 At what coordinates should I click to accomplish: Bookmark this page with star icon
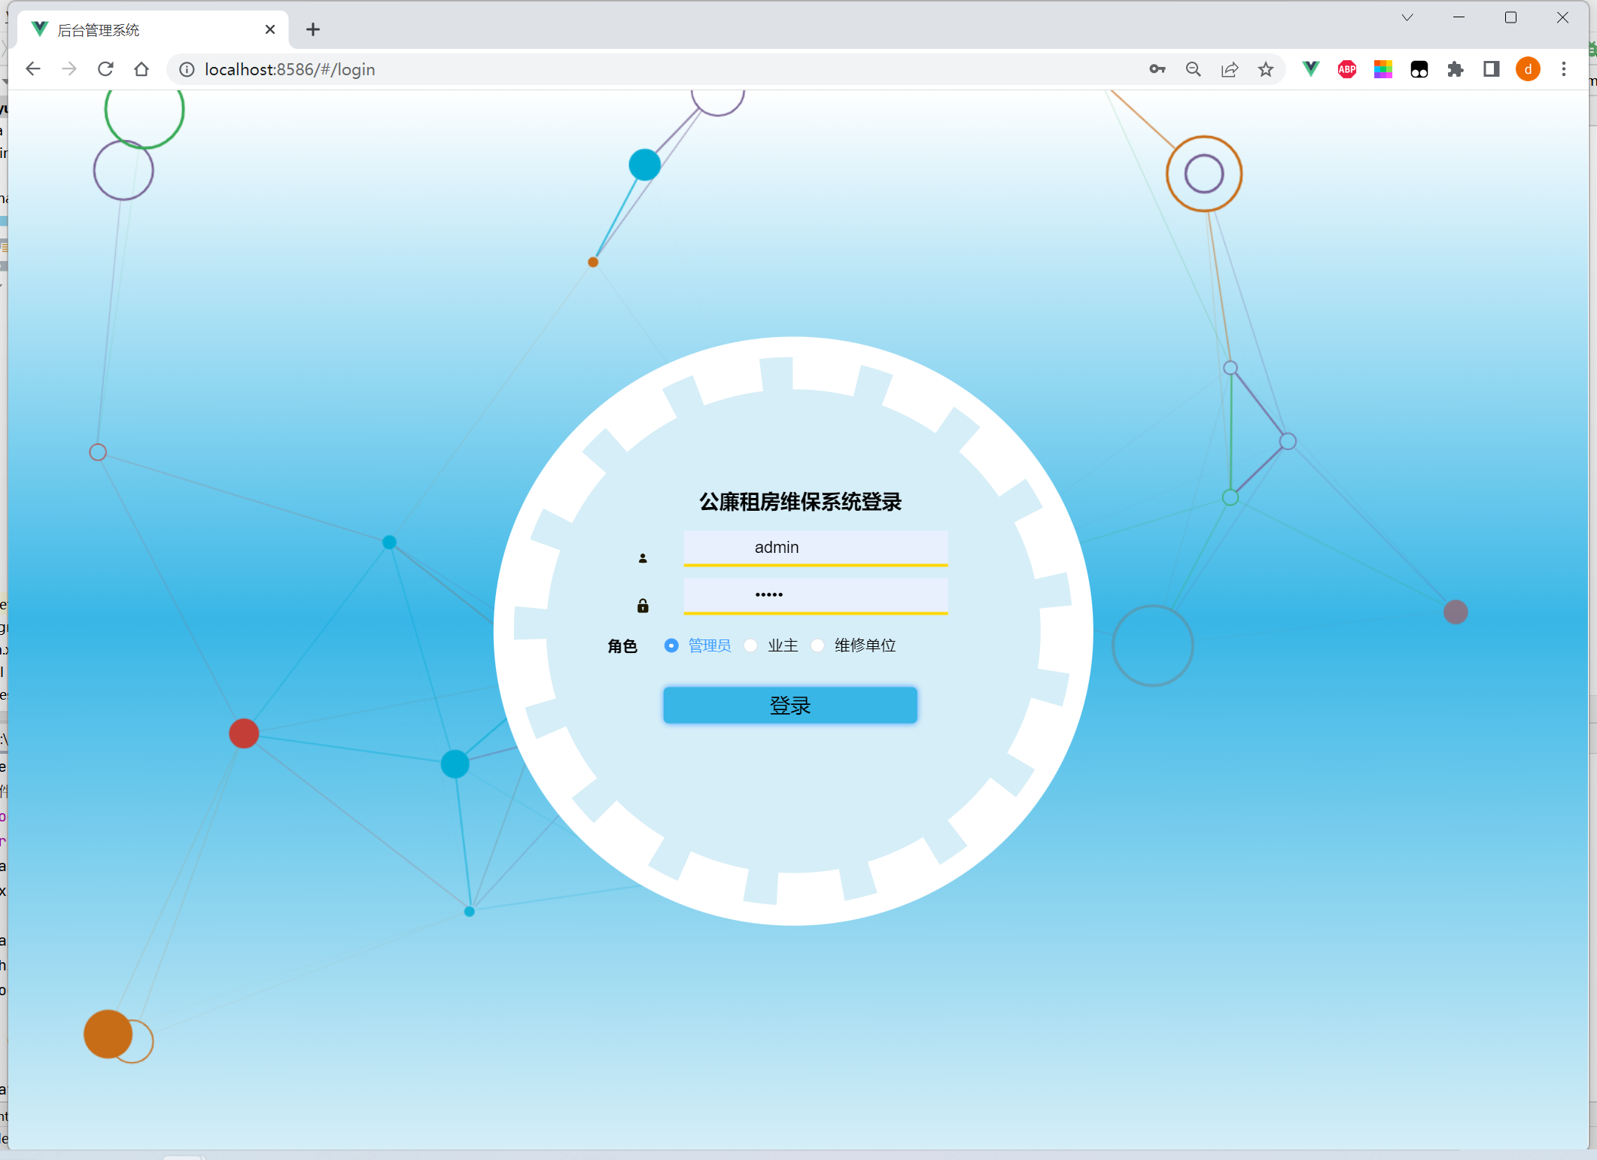[1265, 69]
